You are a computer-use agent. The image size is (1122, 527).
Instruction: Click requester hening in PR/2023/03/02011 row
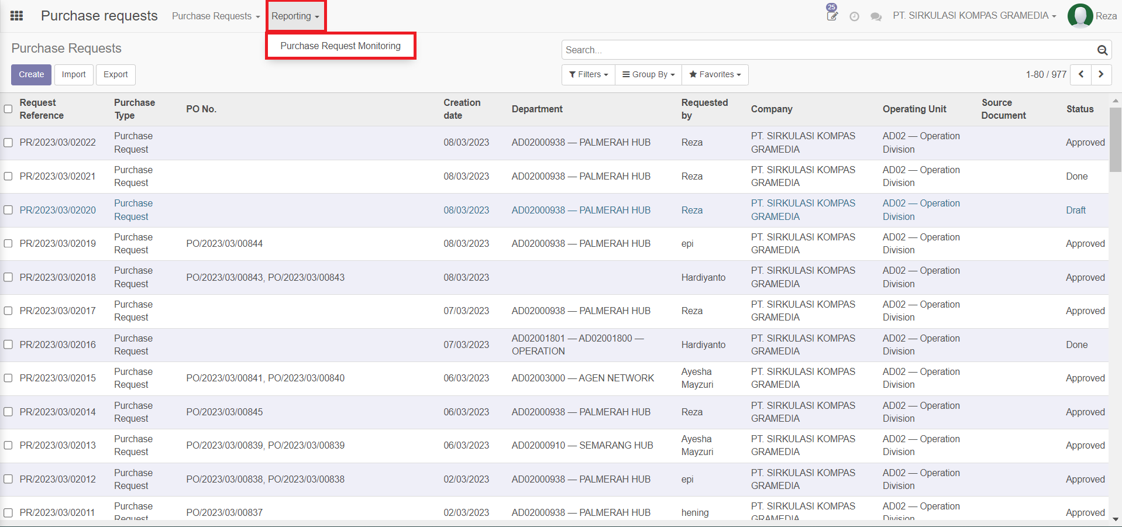coord(695,512)
